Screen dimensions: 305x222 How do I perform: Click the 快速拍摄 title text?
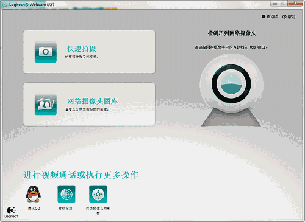82,49
